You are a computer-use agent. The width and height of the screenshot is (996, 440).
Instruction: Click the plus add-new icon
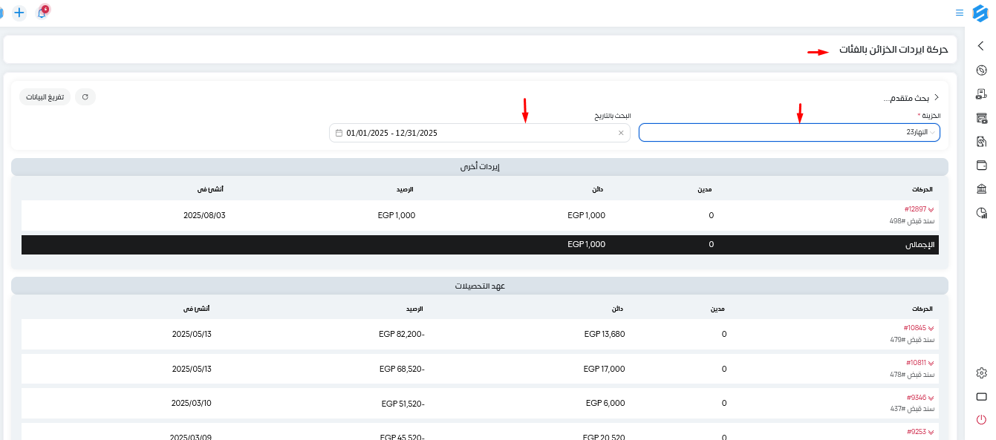coord(19,13)
